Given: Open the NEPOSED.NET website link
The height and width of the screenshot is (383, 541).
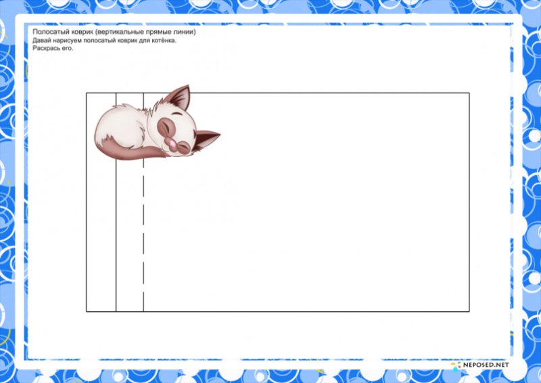Looking at the screenshot, I should pyautogui.click(x=484, y=366).
